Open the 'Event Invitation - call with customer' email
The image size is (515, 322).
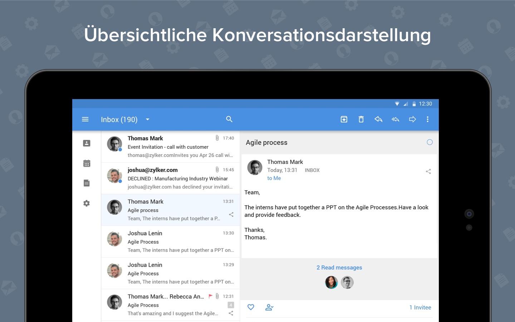point(170,147)
